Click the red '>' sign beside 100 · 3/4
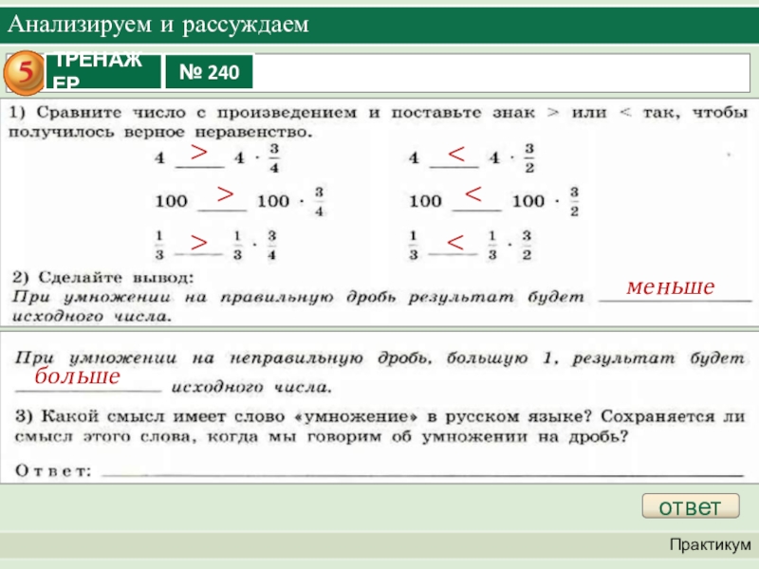 tap(224, 193)
